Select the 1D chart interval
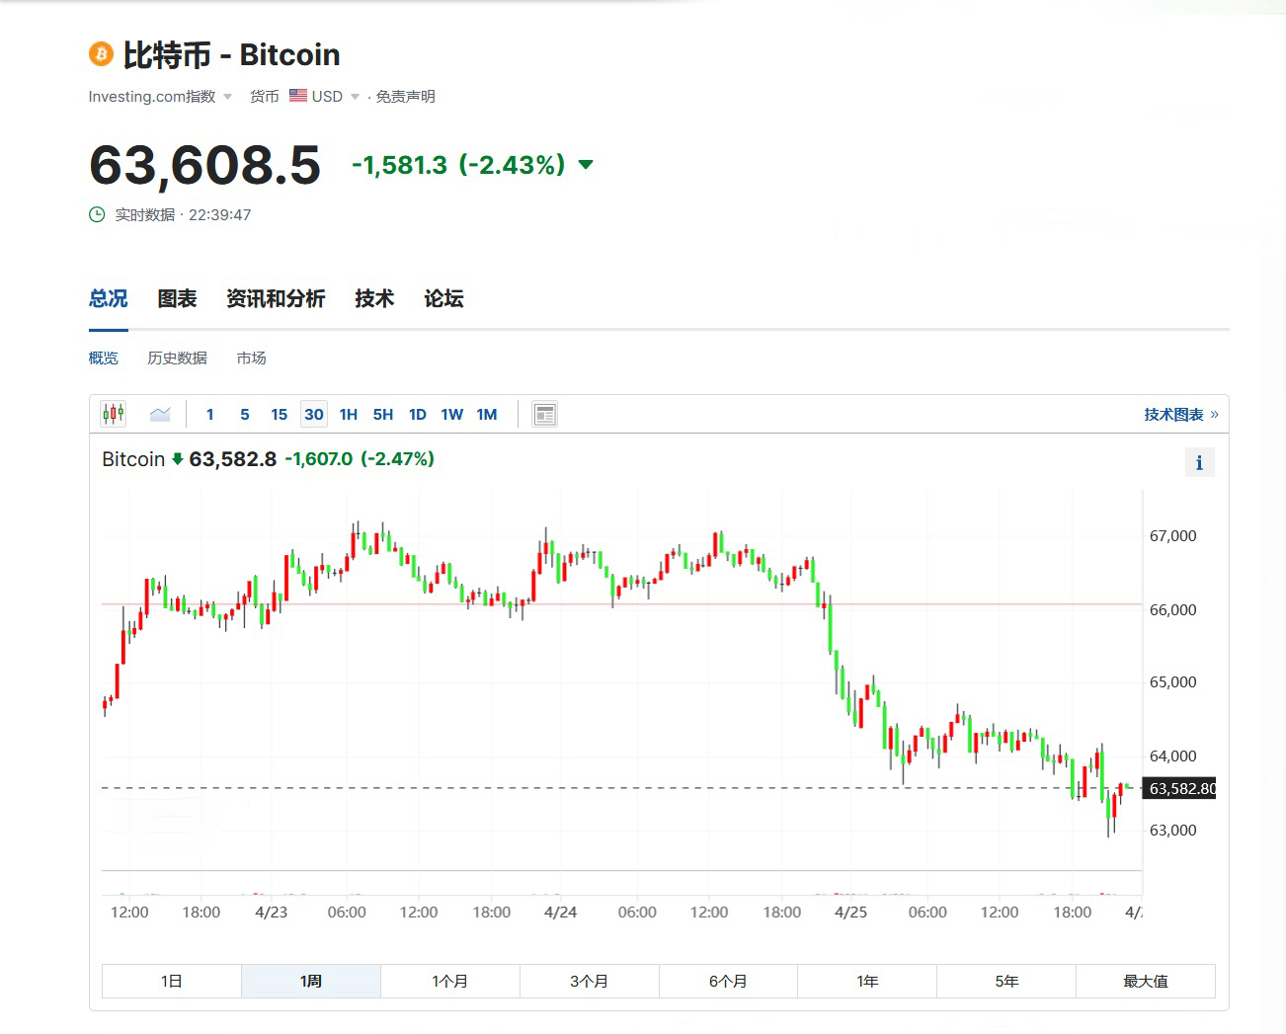Image resolution: width=1286 pixels, height=1034 pixels. (x=418, y=415)
